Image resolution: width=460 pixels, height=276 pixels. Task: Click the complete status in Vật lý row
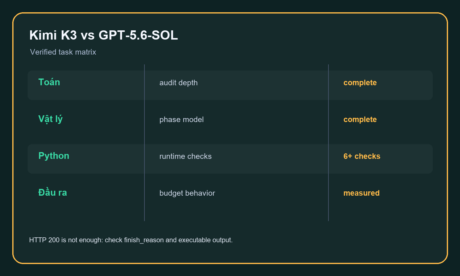360,120
